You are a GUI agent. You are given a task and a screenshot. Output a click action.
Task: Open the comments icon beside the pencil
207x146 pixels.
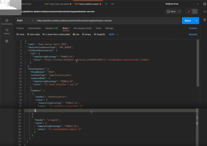click(194, 11)
